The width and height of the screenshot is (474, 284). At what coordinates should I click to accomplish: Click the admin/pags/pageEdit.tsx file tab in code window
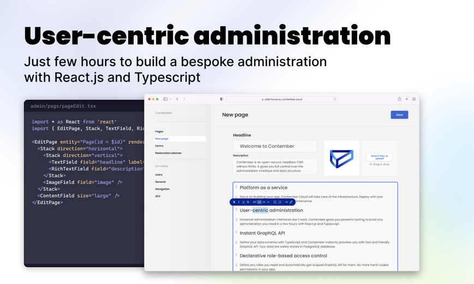63,106
